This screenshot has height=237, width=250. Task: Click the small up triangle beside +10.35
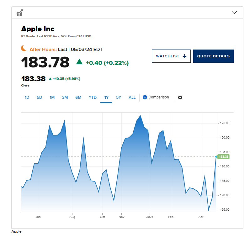pos(50,79)
